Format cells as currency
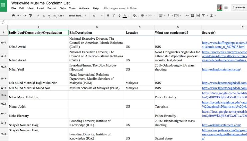Screen dimensions: 247x141 click(x=38, y=16)
